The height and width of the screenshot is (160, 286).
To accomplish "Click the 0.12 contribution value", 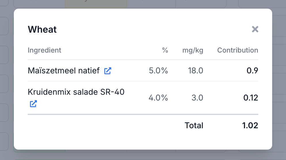I will tap(251, 98).
